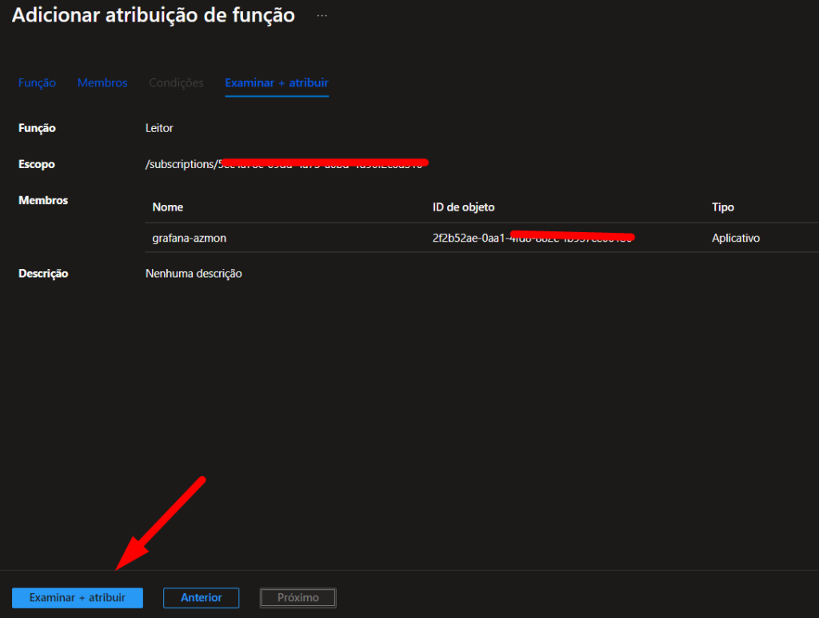Click the Nenhuma descrição text
This screenshot has width=819, height=618.
click(194, 274)
